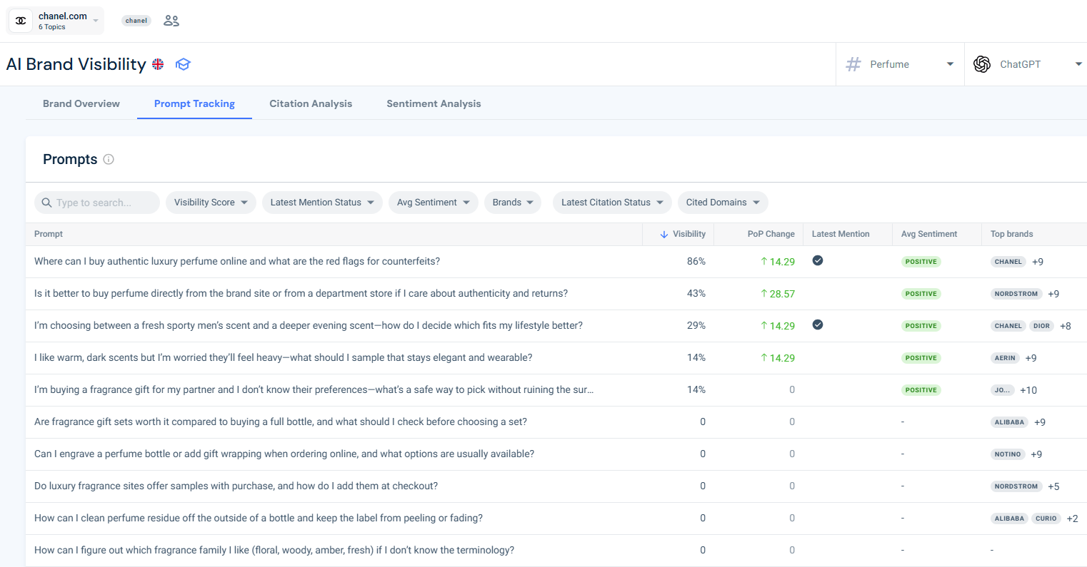
Task: Click the hashtag topic icon
Action: coord(853,64)
